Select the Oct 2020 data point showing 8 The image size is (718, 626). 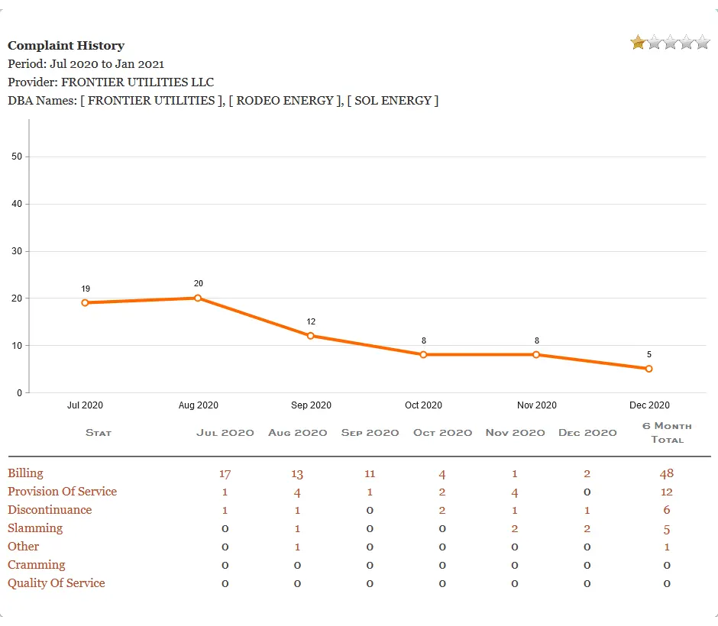(423, 354)
